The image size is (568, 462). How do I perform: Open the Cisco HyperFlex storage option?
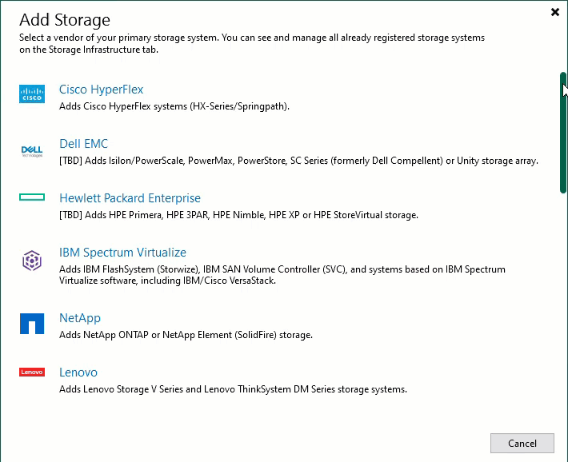101,90
